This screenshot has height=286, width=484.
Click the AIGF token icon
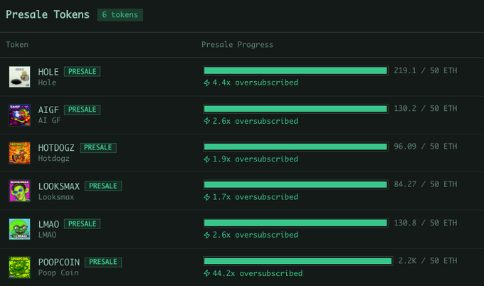tap(19, 115)
